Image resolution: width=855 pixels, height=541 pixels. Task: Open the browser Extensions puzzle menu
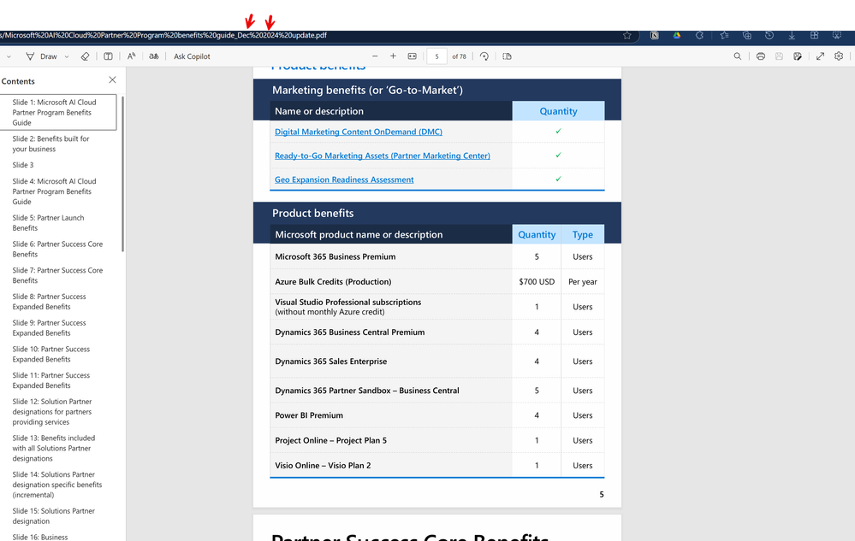click(x=699, y=35)
